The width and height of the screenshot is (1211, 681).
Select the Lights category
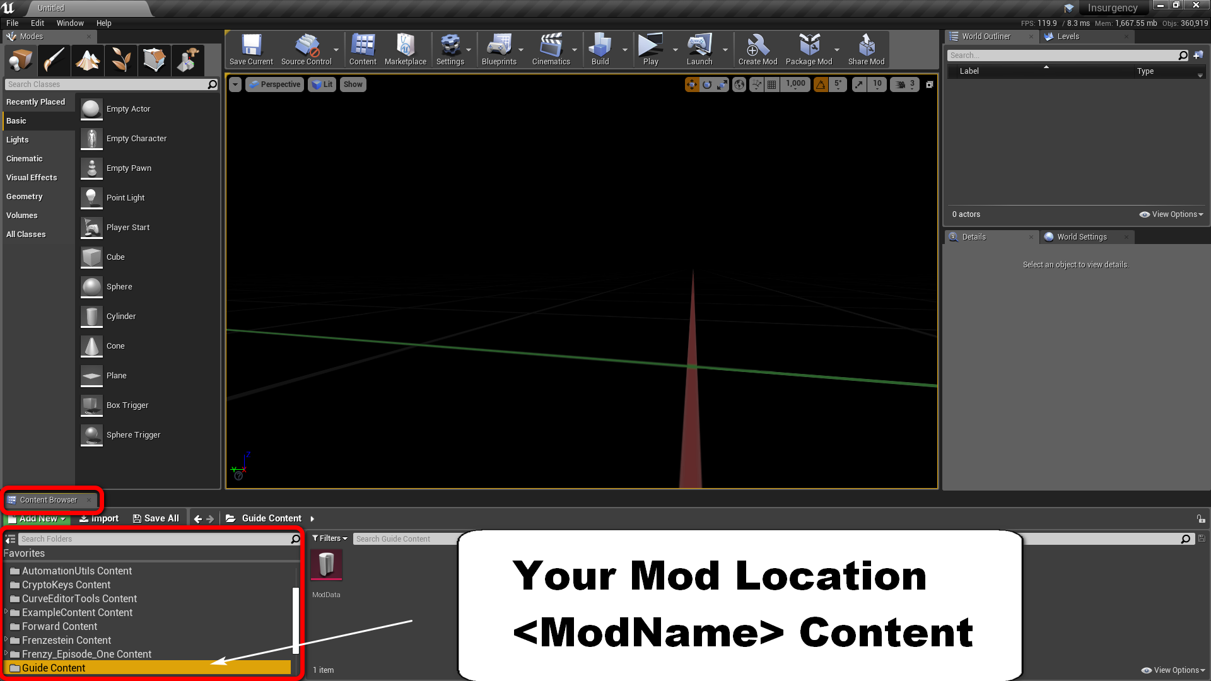(x=38, y=140)
